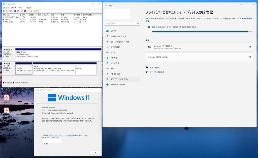Click the blue Help icon in Disk Management toolbar
Screen dimensions: 258x158
coord(15,11)
